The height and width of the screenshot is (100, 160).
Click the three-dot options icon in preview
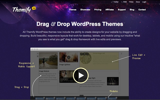click(121, 53)
